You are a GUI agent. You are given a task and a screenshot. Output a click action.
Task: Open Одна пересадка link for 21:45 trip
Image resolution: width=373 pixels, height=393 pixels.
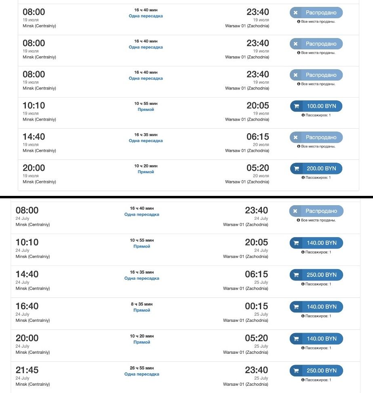click(142, 374)
